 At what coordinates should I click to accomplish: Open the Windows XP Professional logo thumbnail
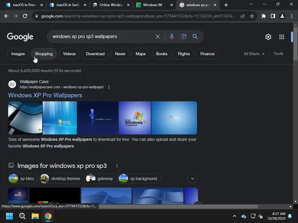(135, 118)
